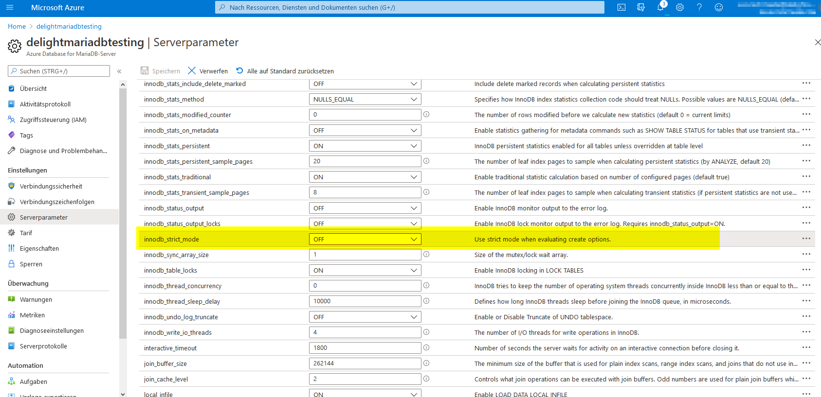
Task: Click the Home breadcrumb link
Action: [17, 26]
